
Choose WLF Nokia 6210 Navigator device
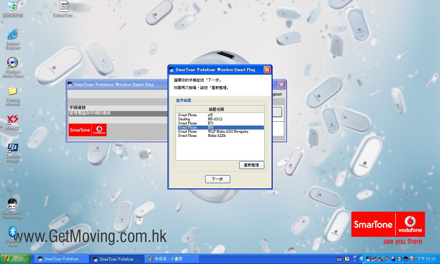tap(228, 132)
